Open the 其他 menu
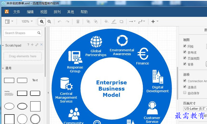This screenshot has height=124, width=207. coord(71,12)
